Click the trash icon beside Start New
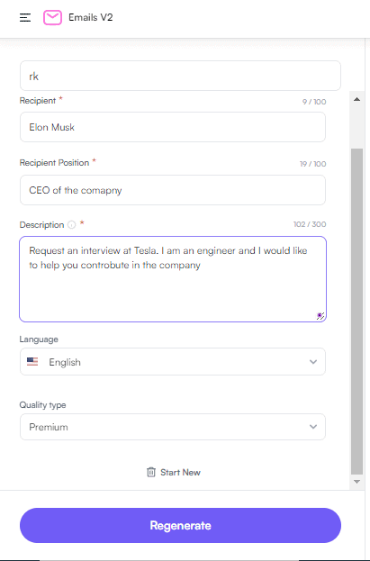370x561 pixels. coord(151,472)
